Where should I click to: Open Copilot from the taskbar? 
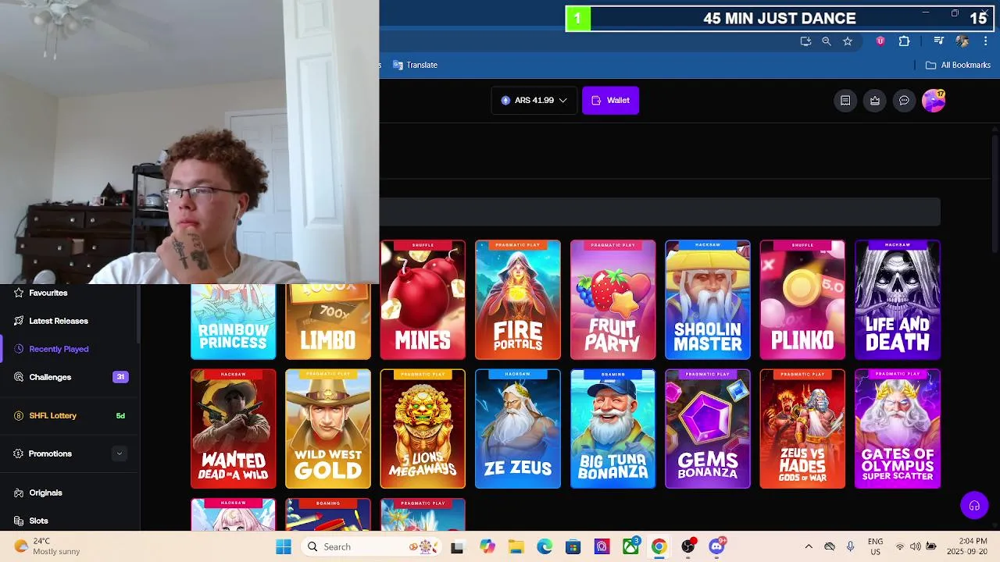pos(487,546)
